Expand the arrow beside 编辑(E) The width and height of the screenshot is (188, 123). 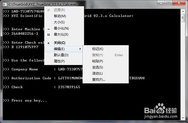80,49
